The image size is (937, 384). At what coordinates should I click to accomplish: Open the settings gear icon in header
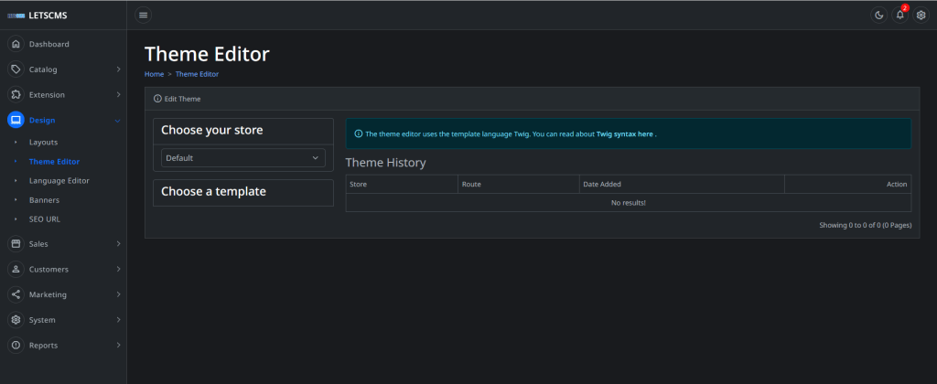click(x=921, y=15)
